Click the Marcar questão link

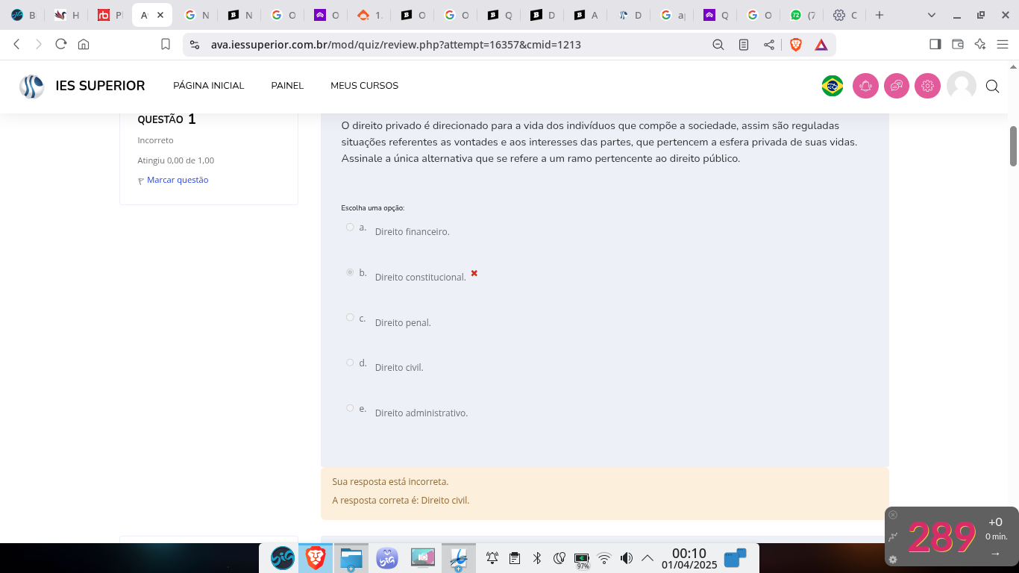(178, 180)
